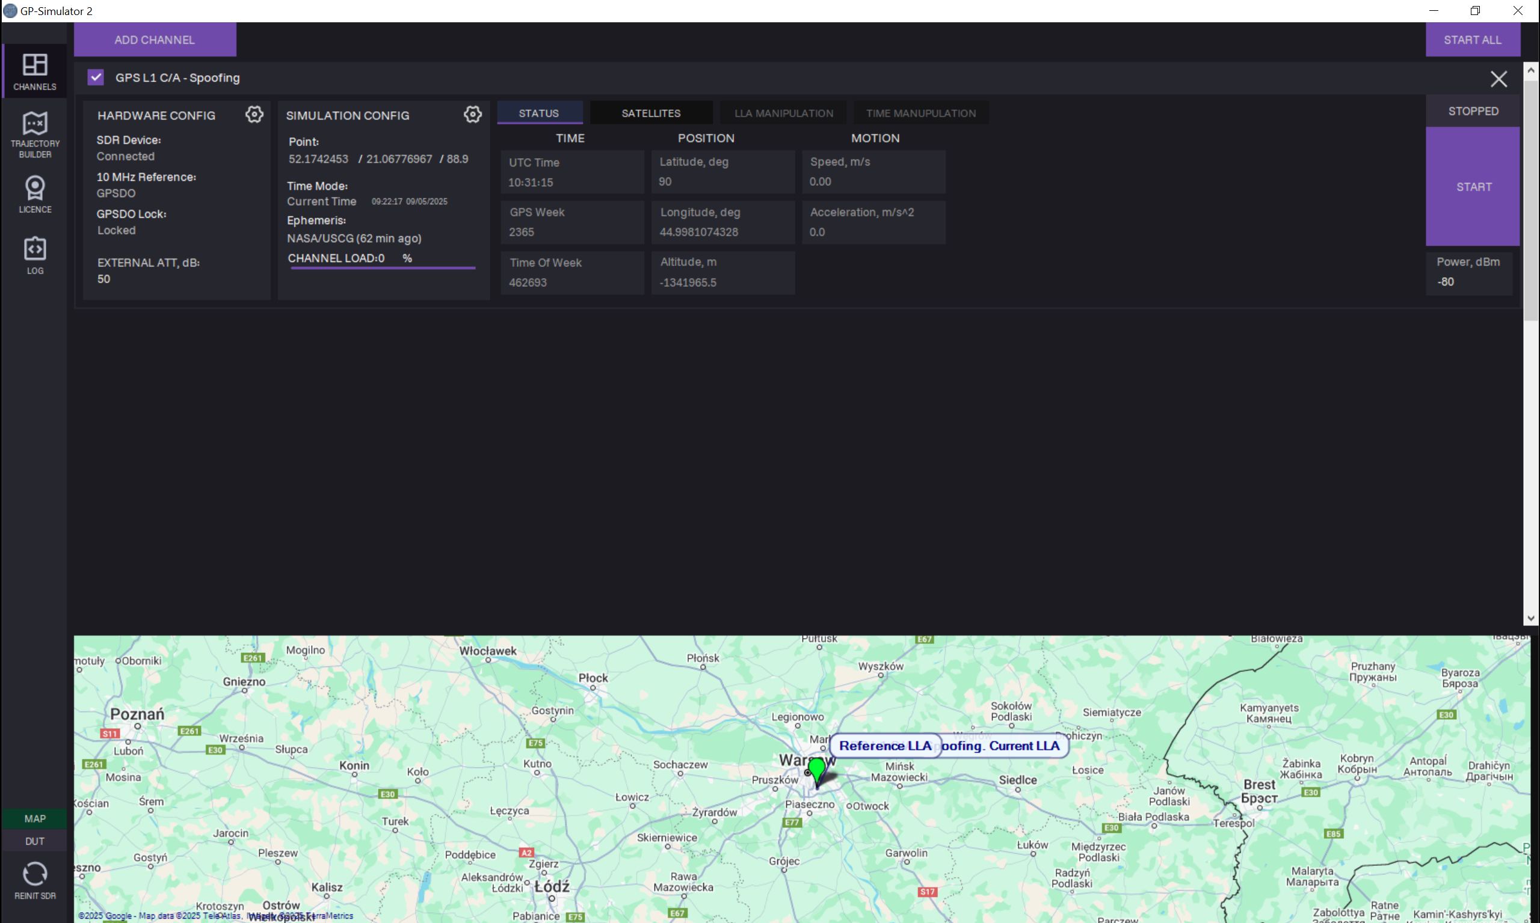
Task: Click the green map marker pin
Action: (817, 771)
